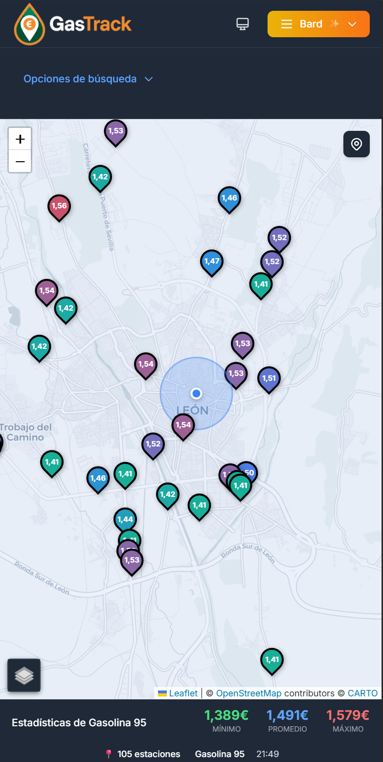Select the 1,46 marker near Trobajo del Camino
This screenshot has width=383, height=762.
click(98, 479)
